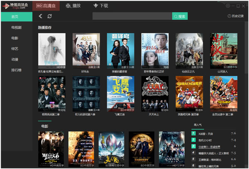Image resolution: width=249 pixels, height=169 pixels.
Task: Click the back arrow icon
Action: [x=41, y=16]
